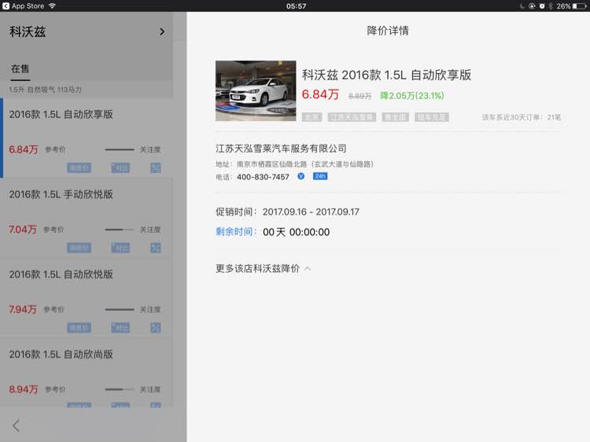Tap the remaining time 00 天 00:00:00

point(296,232)
